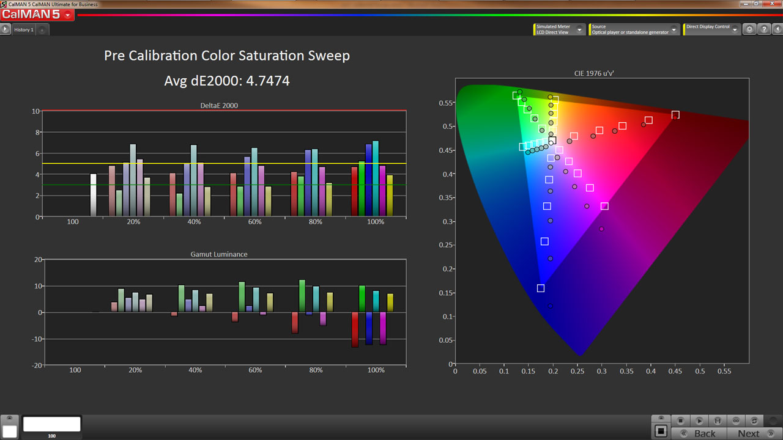The image size is (783, 440).
Task: Open the Simulated Meter dropdown
Action: pos(560,29)
